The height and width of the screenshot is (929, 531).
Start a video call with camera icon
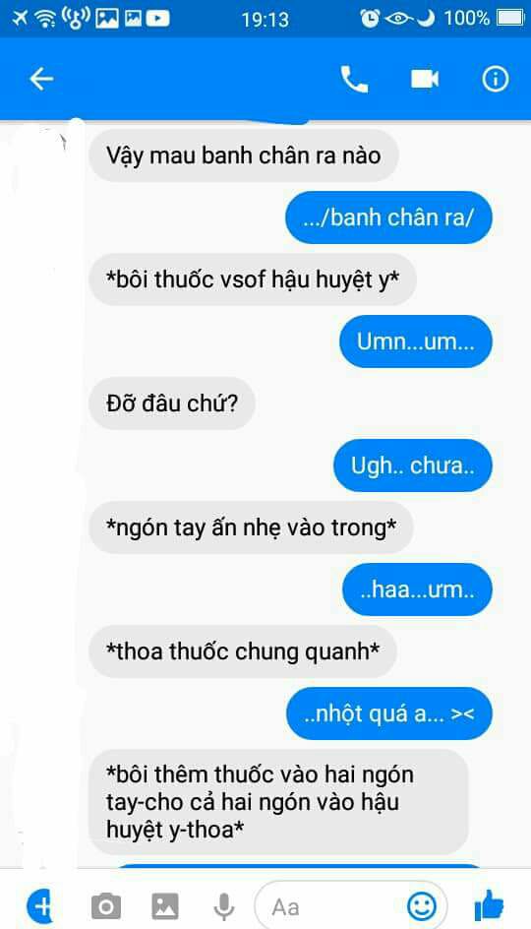[425, 79]
